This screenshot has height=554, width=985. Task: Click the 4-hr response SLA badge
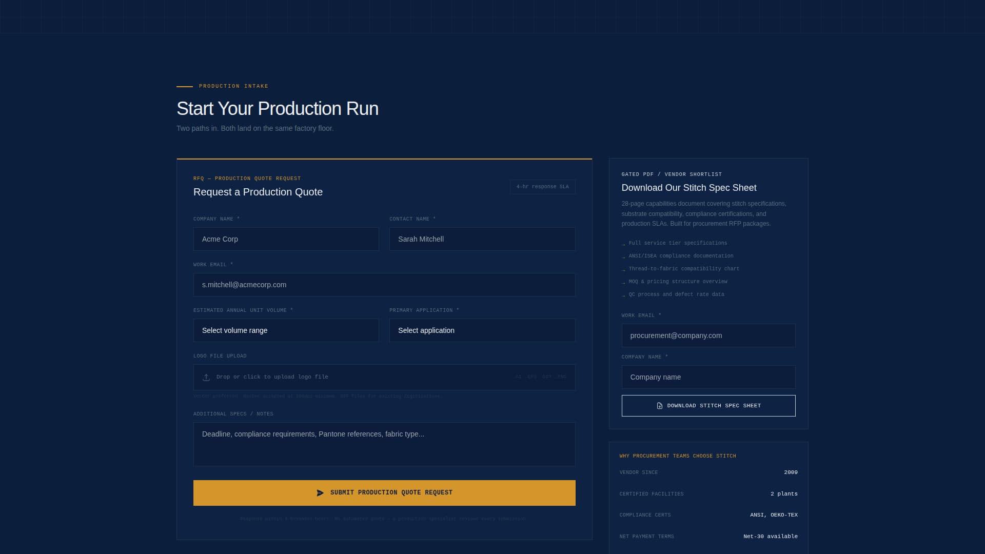542,187
